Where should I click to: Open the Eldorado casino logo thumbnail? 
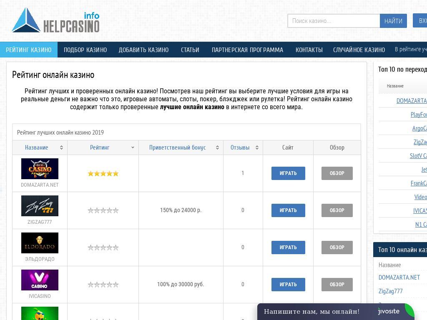tap(40, 243)
